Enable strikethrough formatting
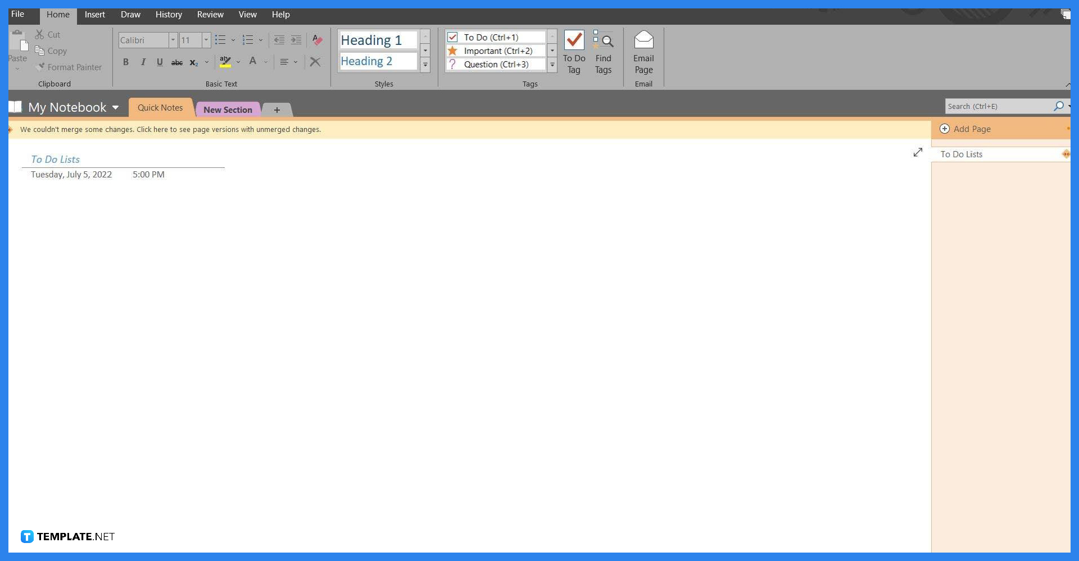This screenshot has width=1079, height=561. point(176,62)
